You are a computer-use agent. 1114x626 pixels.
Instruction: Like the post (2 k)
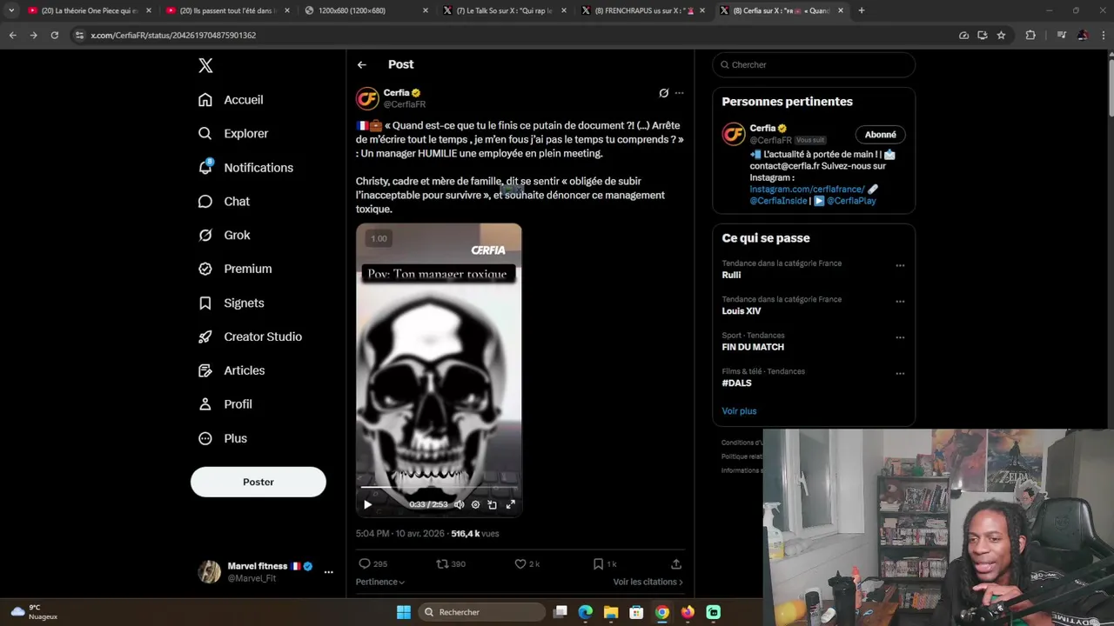[527, 564]
